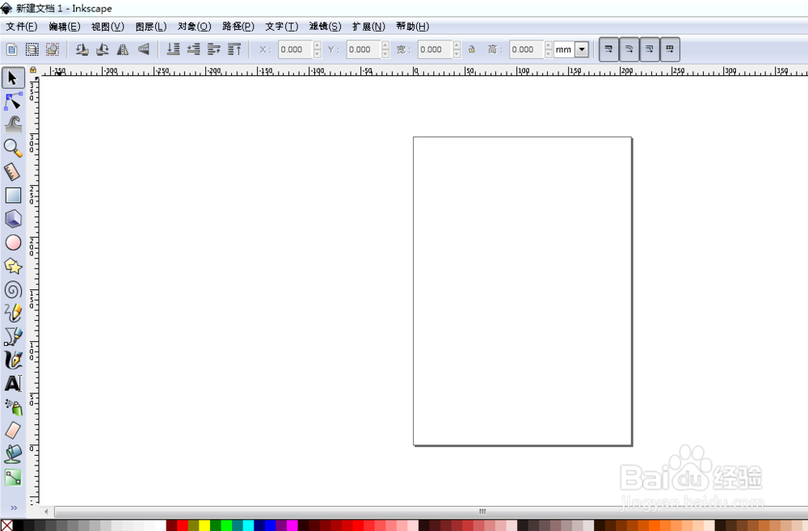Click the 高 height input field
Viewport: 808px width, 531px height.
pos(527,49)
